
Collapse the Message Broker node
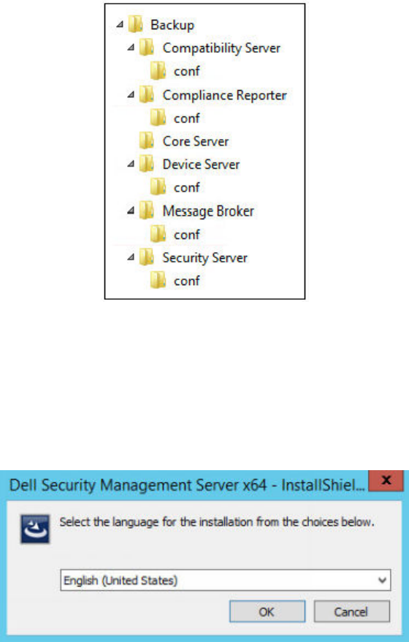pos(131,211)
